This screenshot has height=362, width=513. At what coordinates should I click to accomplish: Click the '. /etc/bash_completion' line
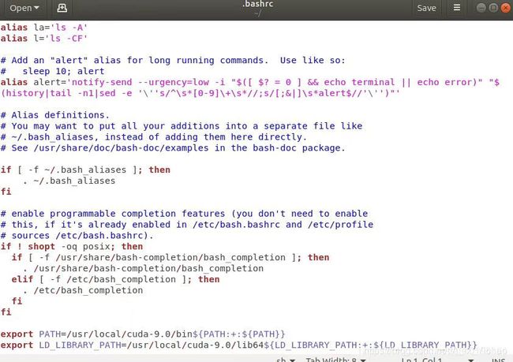(83, 290)
